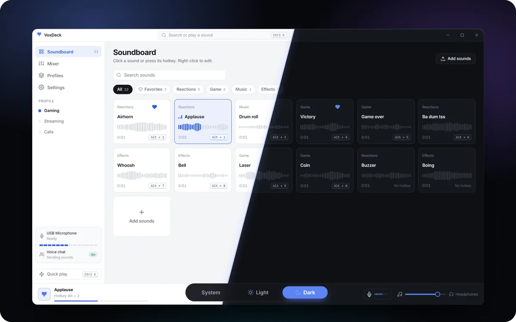Play the Drum roll sound card
The image size is (516, 322).
(x=264, y=122)
